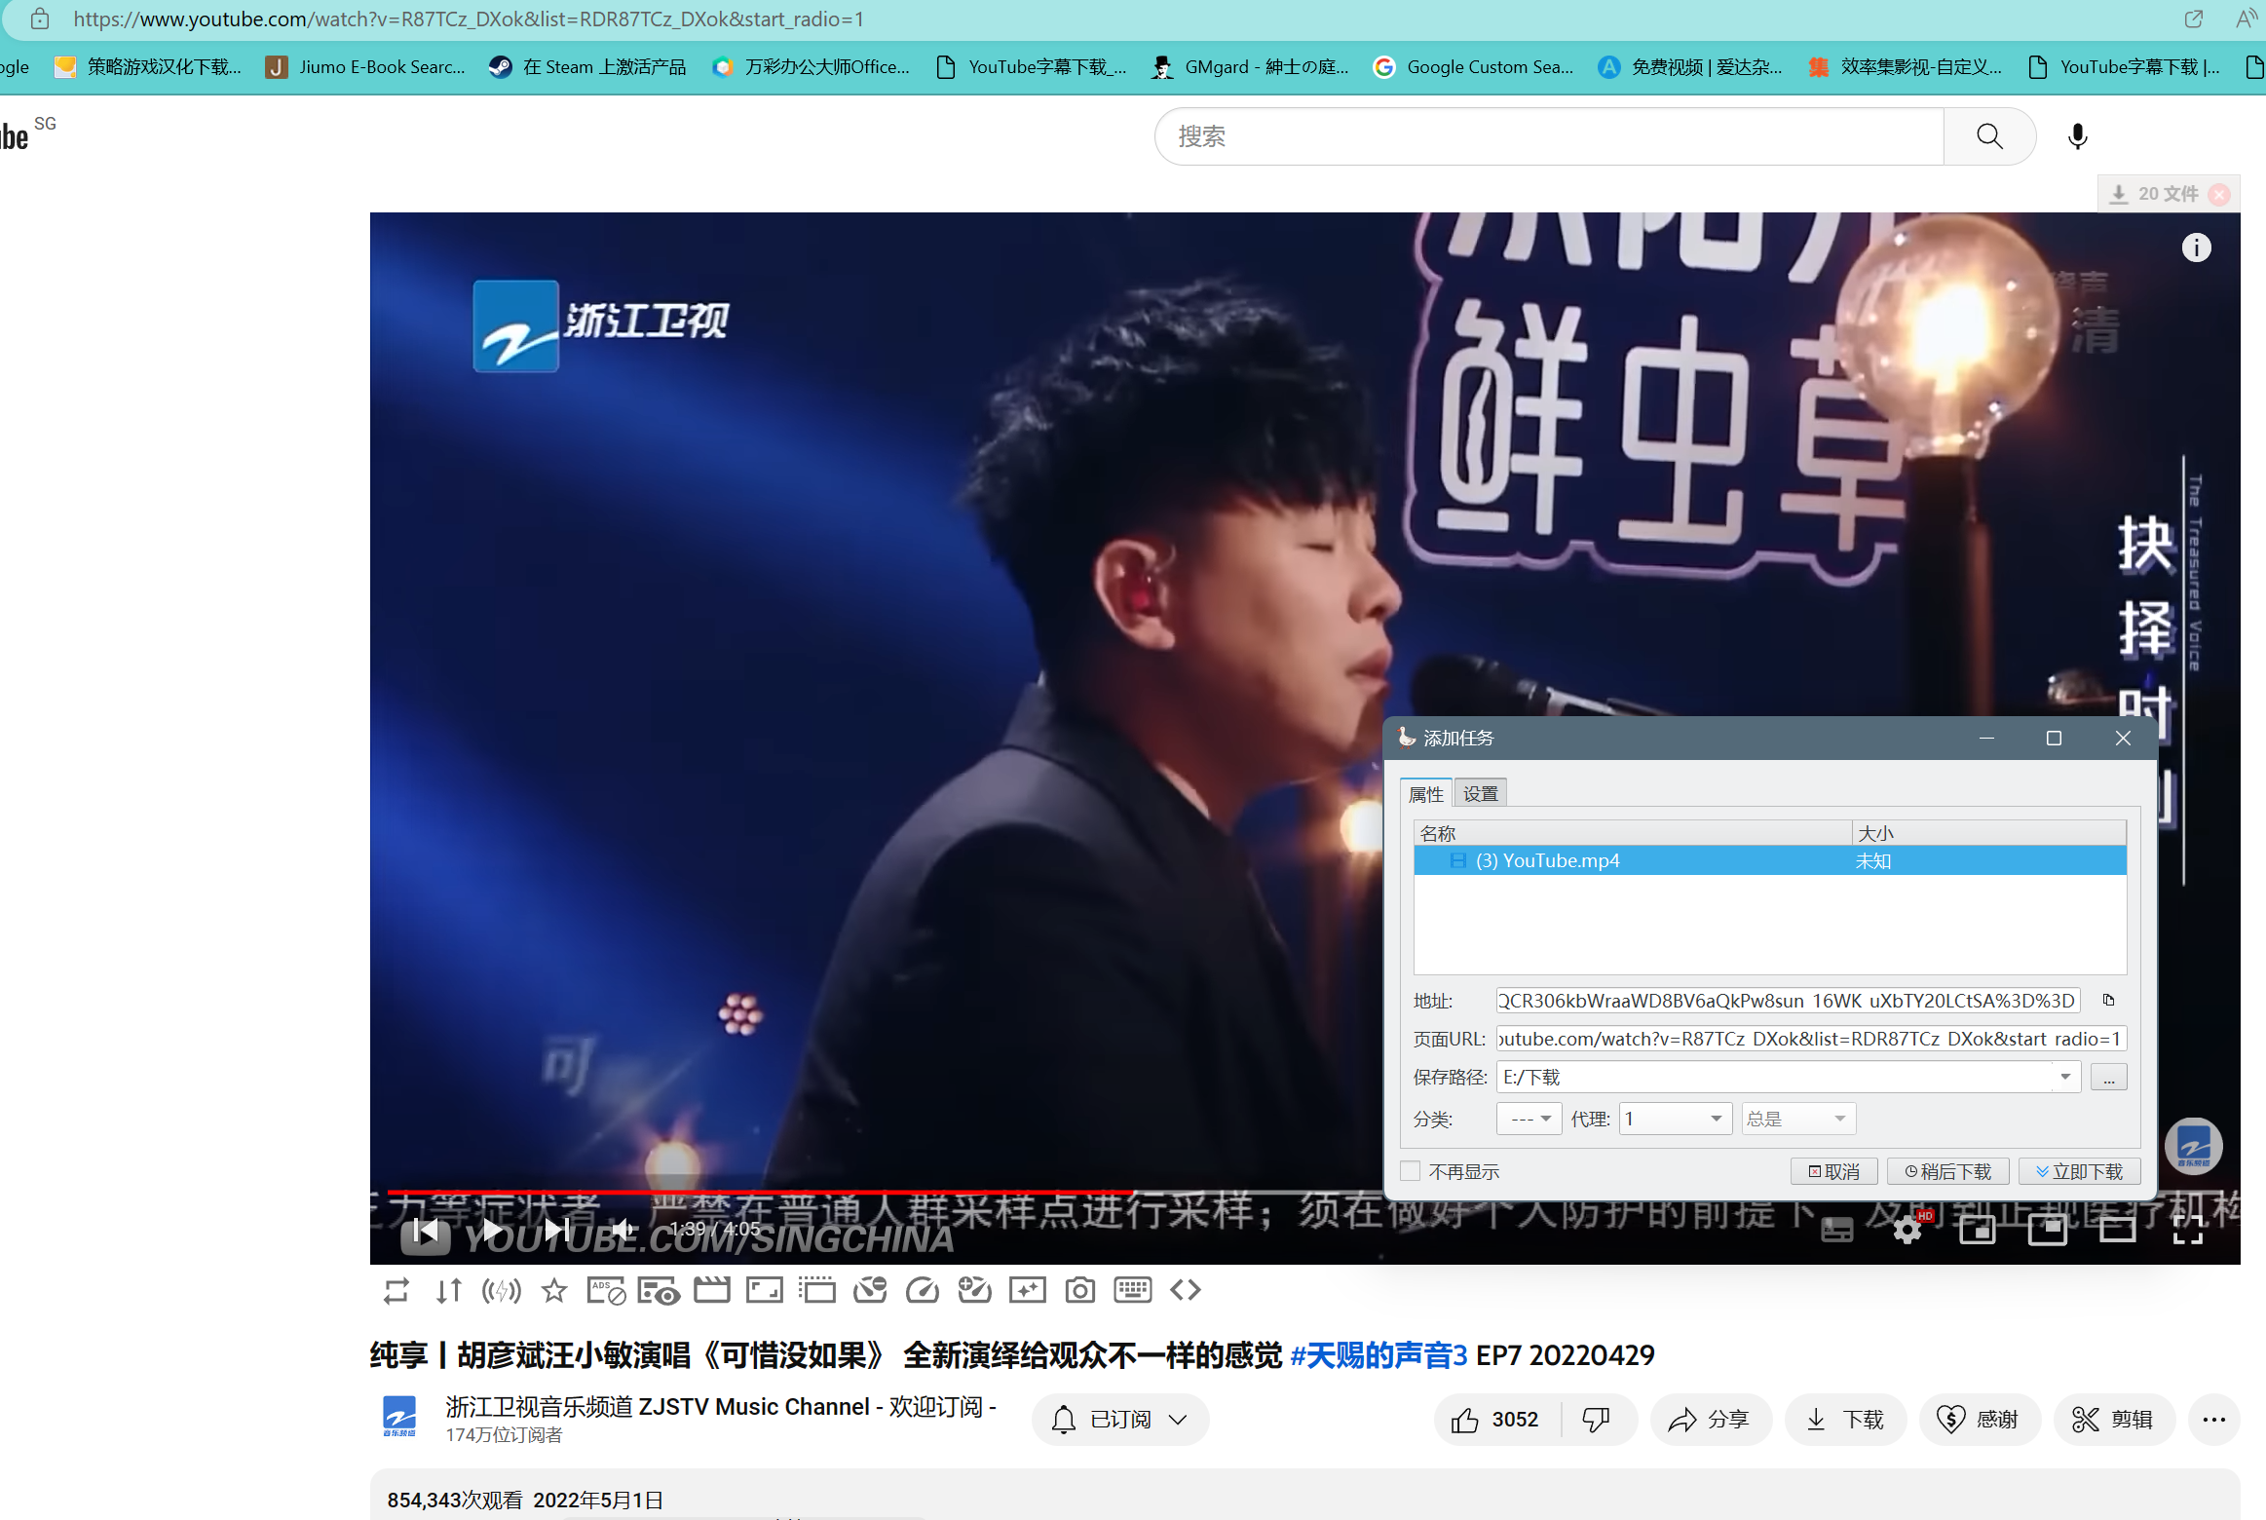The width and height of the screenshot is (2266, 1520).
Task: Open player settings gear icon
Action: point(1907,1231)
